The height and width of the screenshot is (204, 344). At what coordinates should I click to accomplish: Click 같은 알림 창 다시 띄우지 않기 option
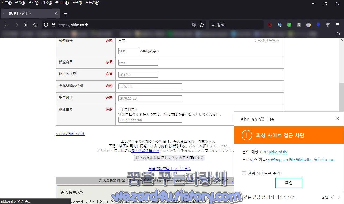point(270,197)
